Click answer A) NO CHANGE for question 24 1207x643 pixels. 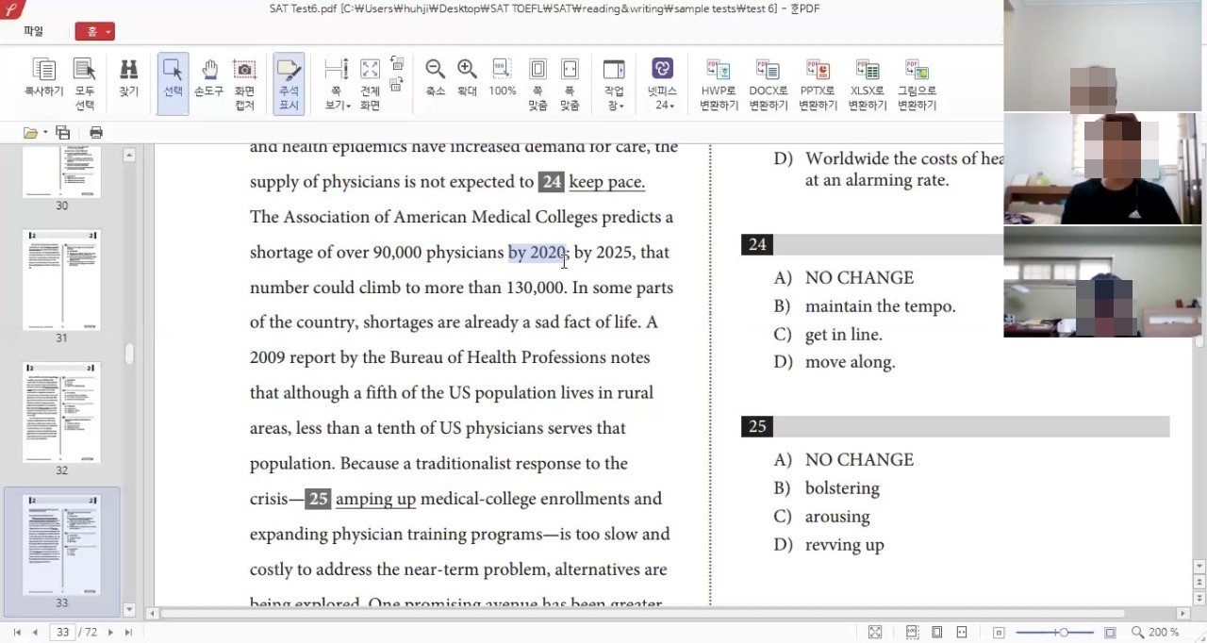click(844, 278)
